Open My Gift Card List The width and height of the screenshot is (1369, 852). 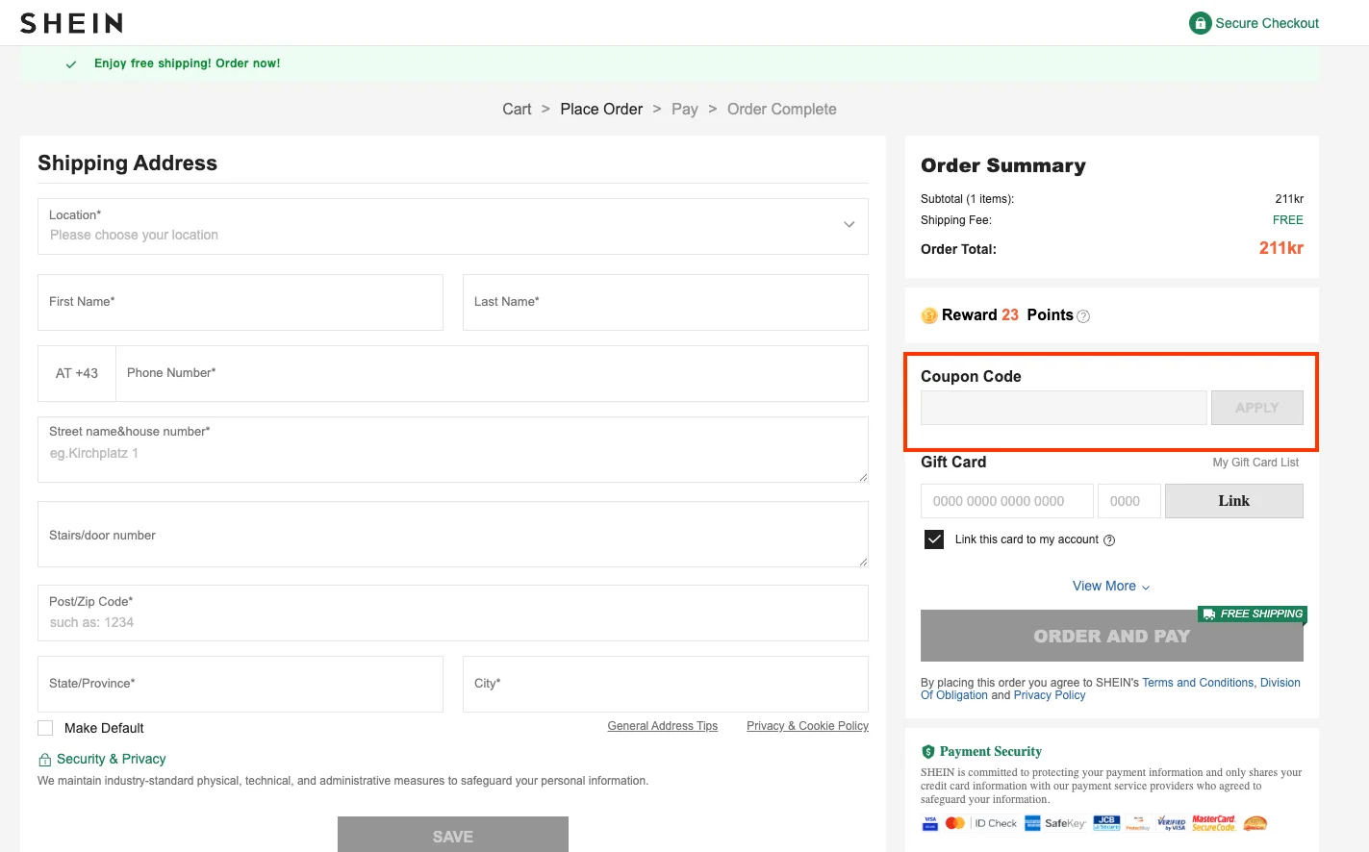[1255, 463]
